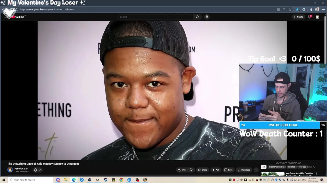Open Settings gear in the taskbar
The image size is (327, 183).
click(x=97, y=180)
